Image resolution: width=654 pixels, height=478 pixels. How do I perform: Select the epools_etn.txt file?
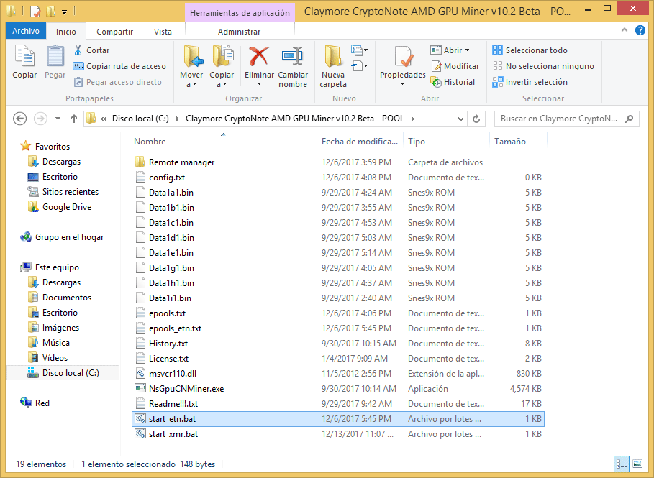pos(338,328)
